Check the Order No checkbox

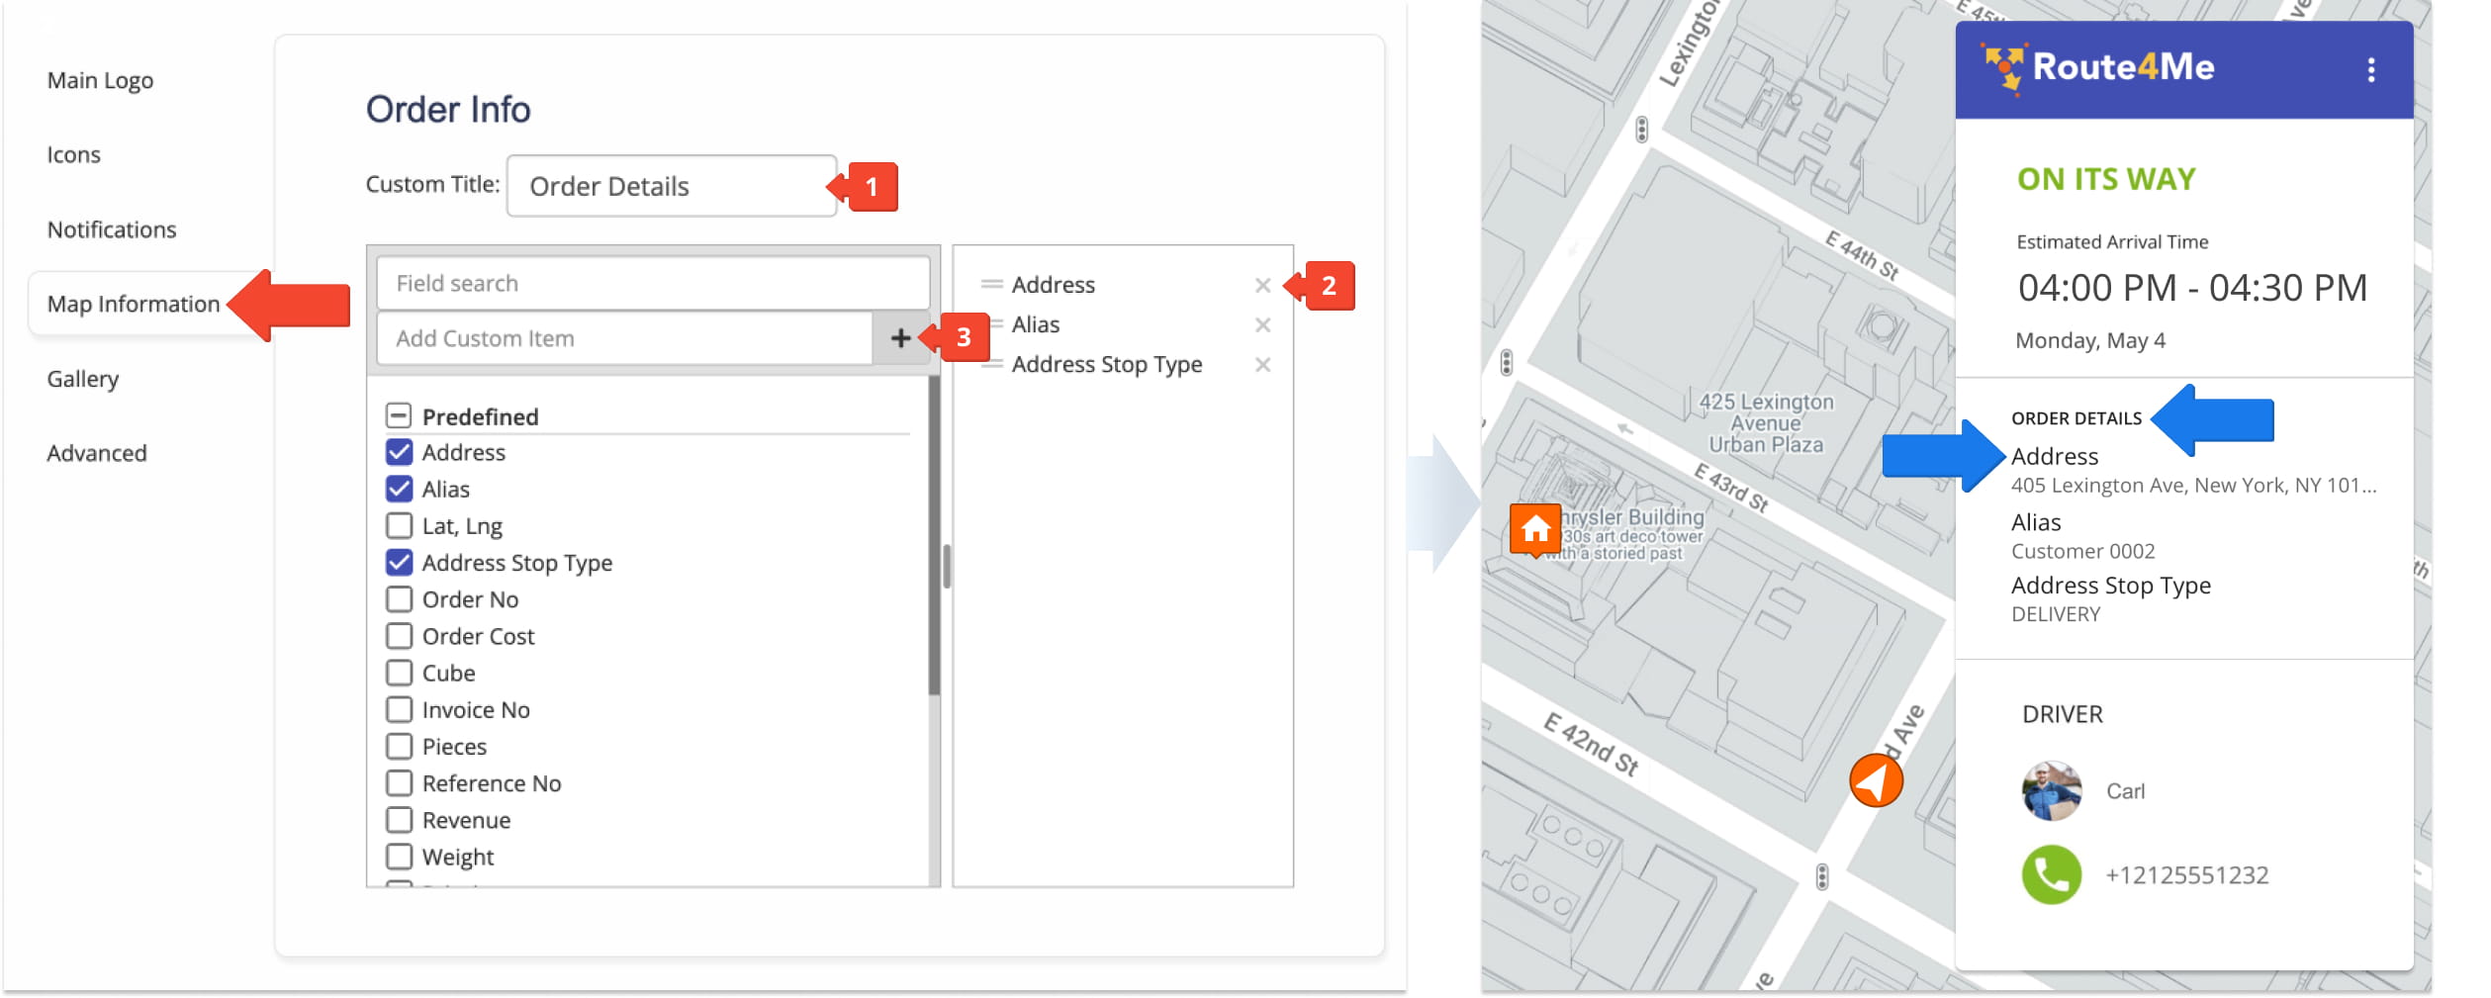pos(400,599)
